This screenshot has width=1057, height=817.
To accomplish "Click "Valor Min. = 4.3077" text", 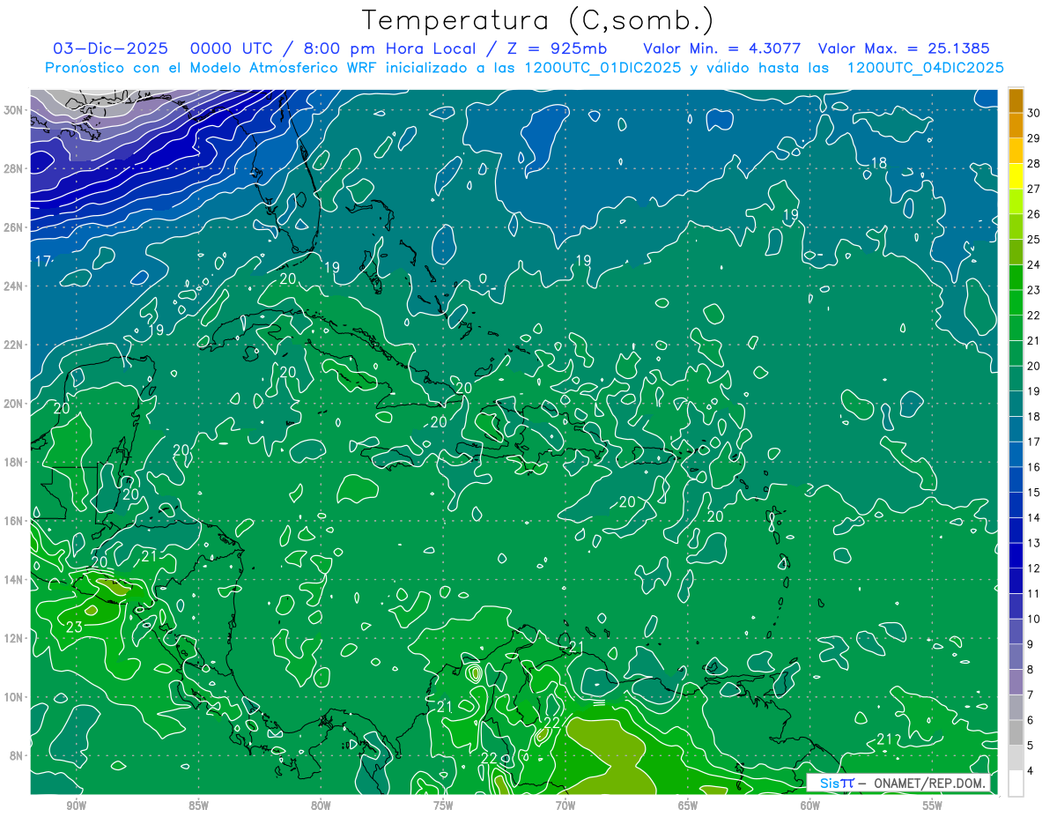I will click(721, 48).
